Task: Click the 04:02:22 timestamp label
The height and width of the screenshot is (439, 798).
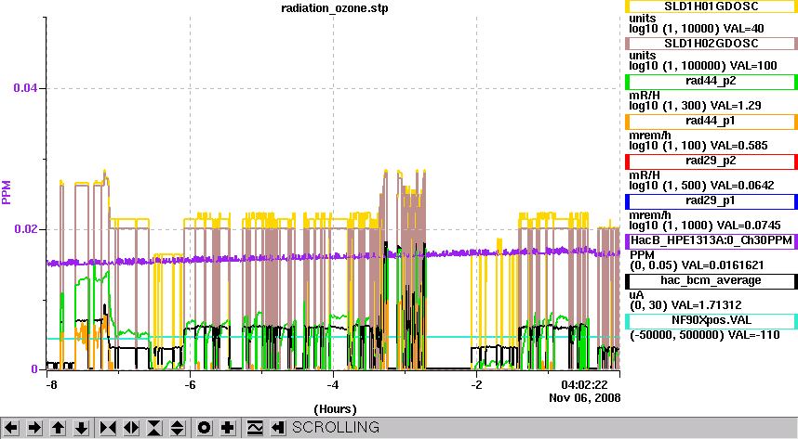Action: click(584, 384)
